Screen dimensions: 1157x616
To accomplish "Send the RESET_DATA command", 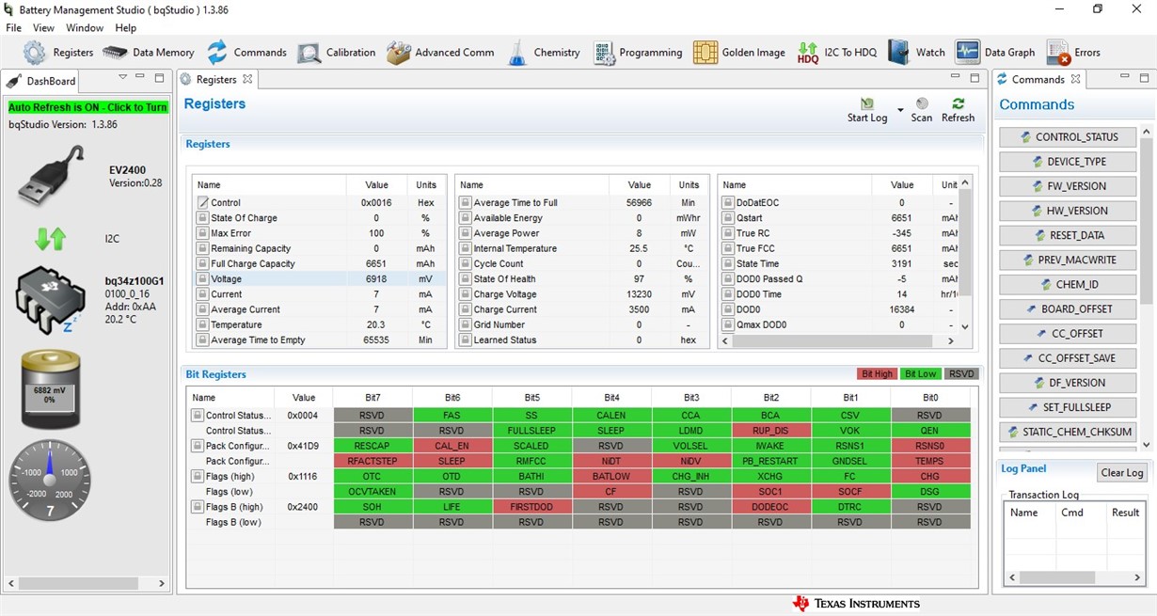I will pos(1068,235).
